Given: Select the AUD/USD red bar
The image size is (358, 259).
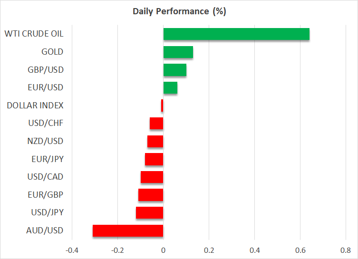Looking at the screenshot, I should coord(128,230).
